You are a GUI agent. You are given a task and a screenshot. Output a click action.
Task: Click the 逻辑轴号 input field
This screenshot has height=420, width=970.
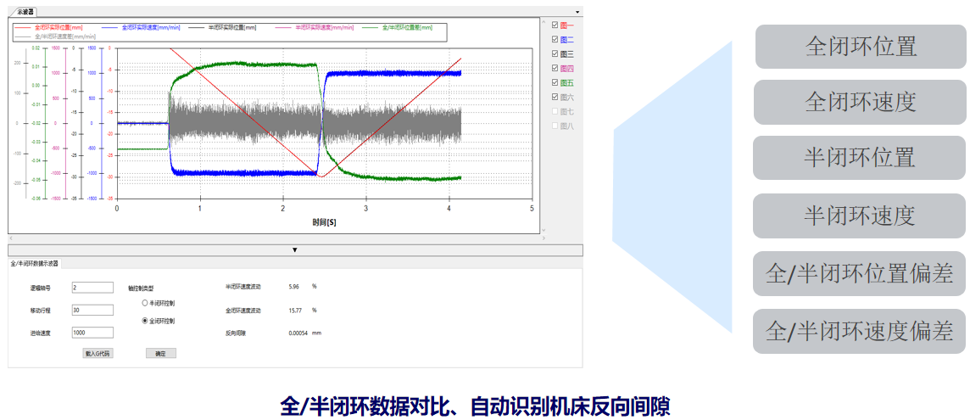[x=92, y=288]
